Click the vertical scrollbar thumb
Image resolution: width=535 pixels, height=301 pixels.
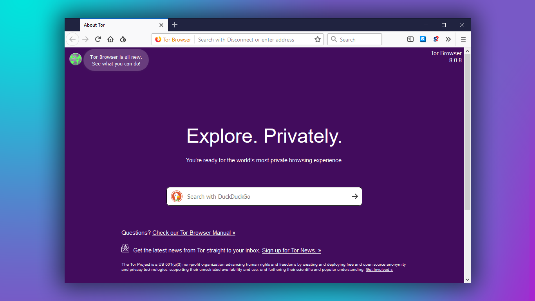click(467, 132)
